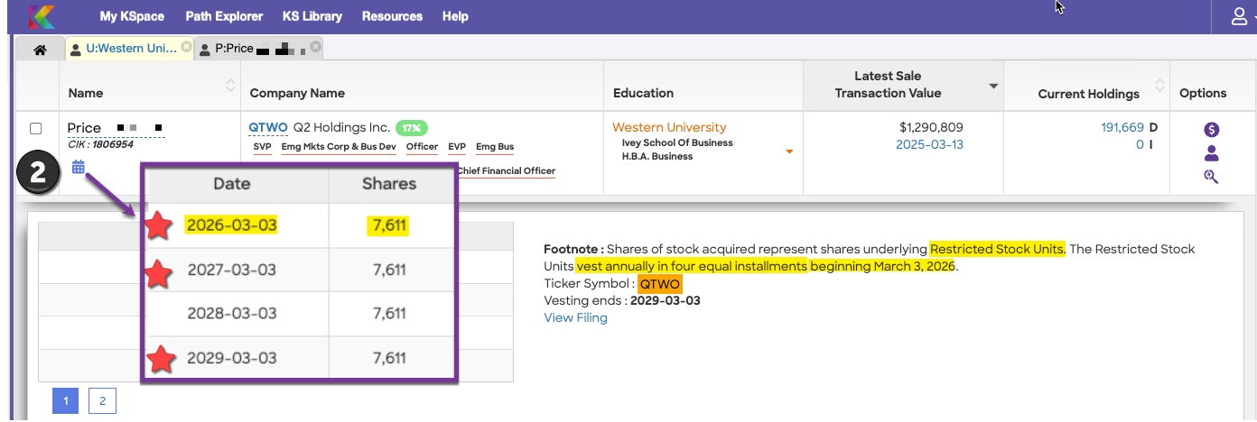Check the Price row checkbox
The width and height of the screenshot is (1257, 422).
click(36, 129)
